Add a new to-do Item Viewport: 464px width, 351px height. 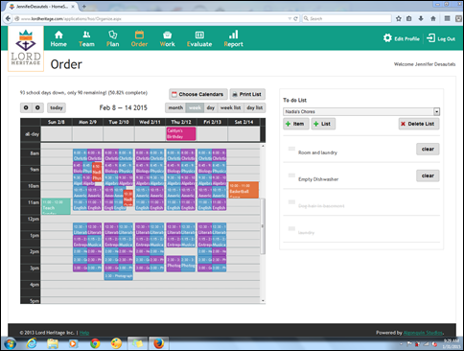[296, 124]
